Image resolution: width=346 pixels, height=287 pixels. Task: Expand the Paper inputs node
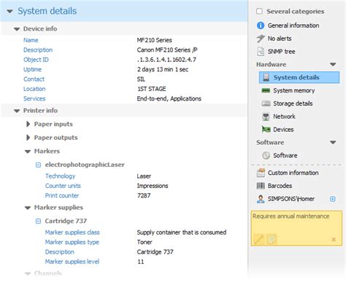28,124
